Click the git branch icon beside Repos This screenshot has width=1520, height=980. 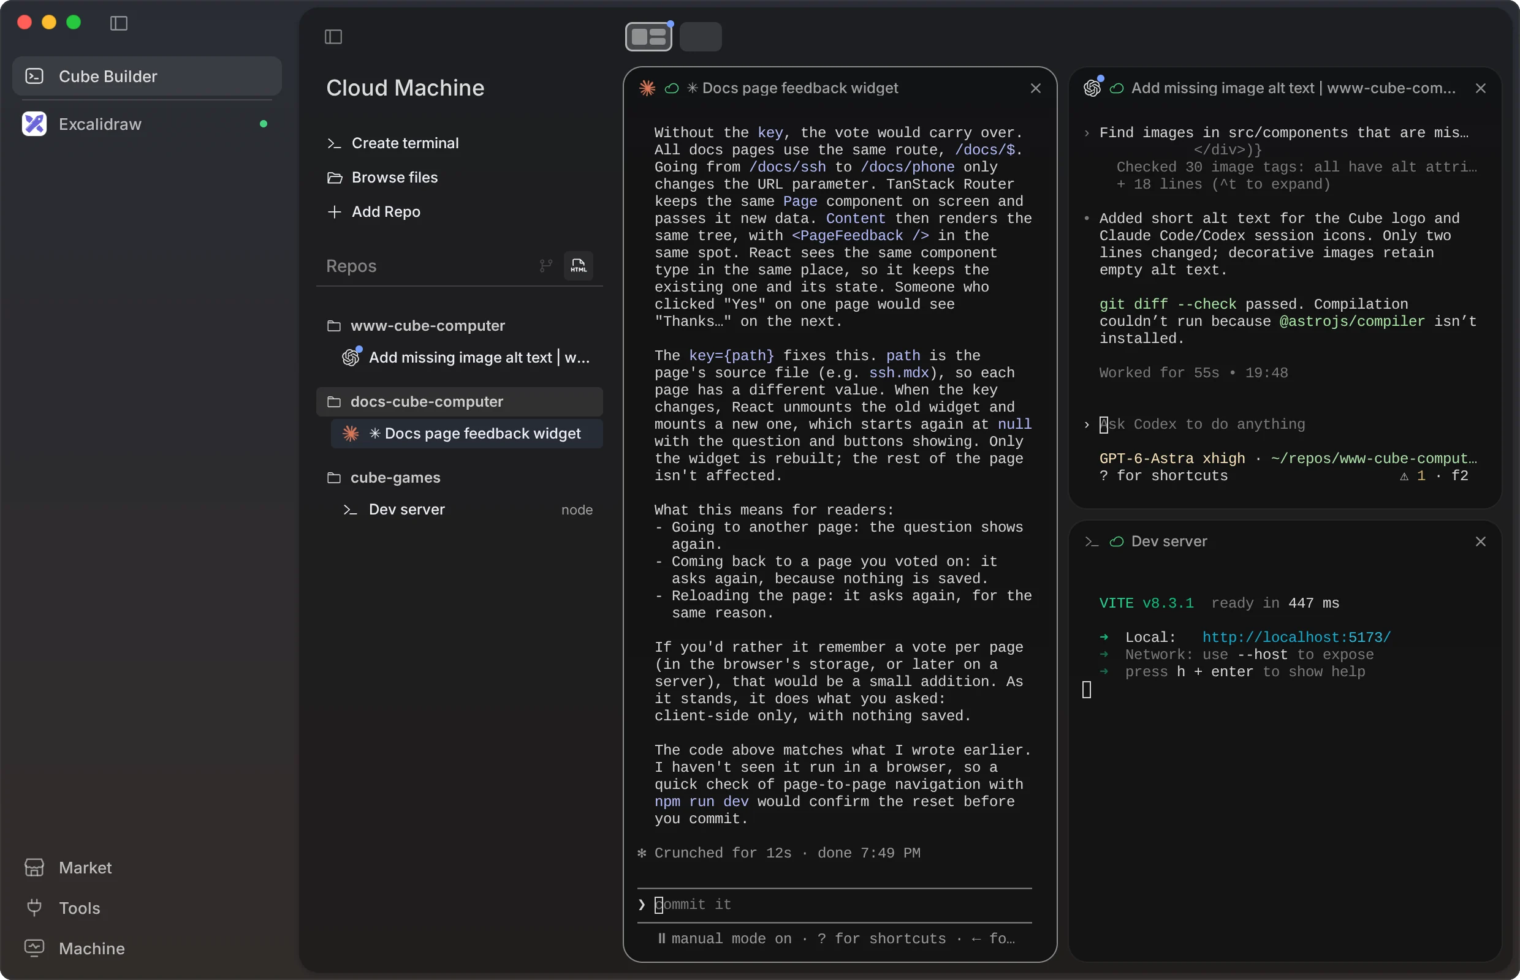pyautogui.click(x=545, y=265)
